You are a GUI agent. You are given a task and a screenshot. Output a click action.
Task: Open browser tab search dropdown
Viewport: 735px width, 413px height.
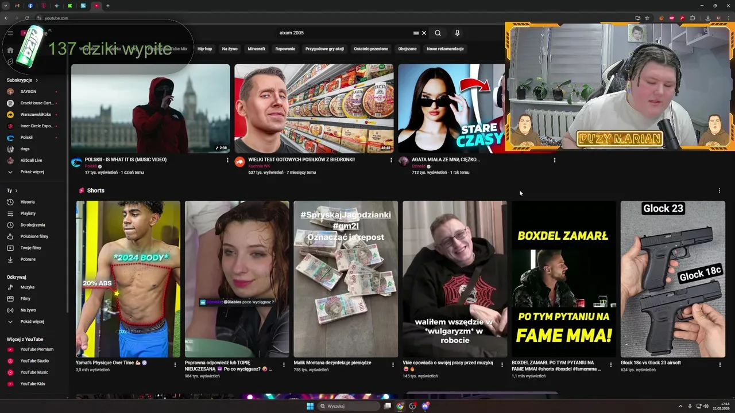coord(6,6)
